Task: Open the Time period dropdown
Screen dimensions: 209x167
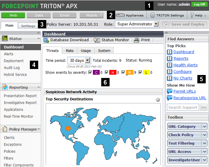Action: click(87, 60)
